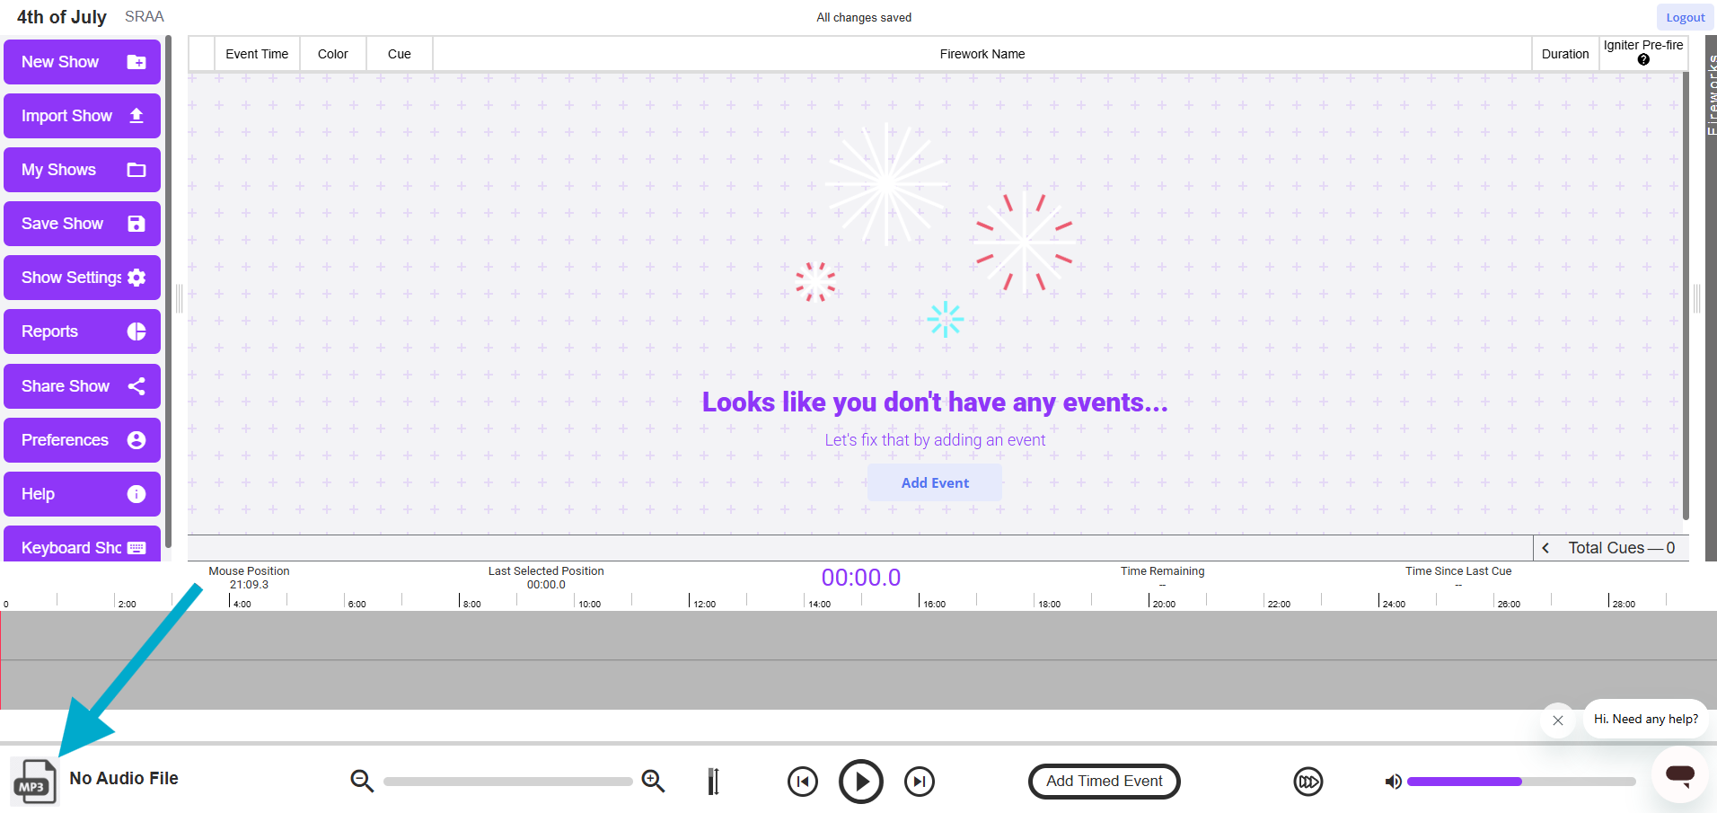Open the chat support bubble
This screenshot has height=813, width=1717.
tap(1679, 774)
